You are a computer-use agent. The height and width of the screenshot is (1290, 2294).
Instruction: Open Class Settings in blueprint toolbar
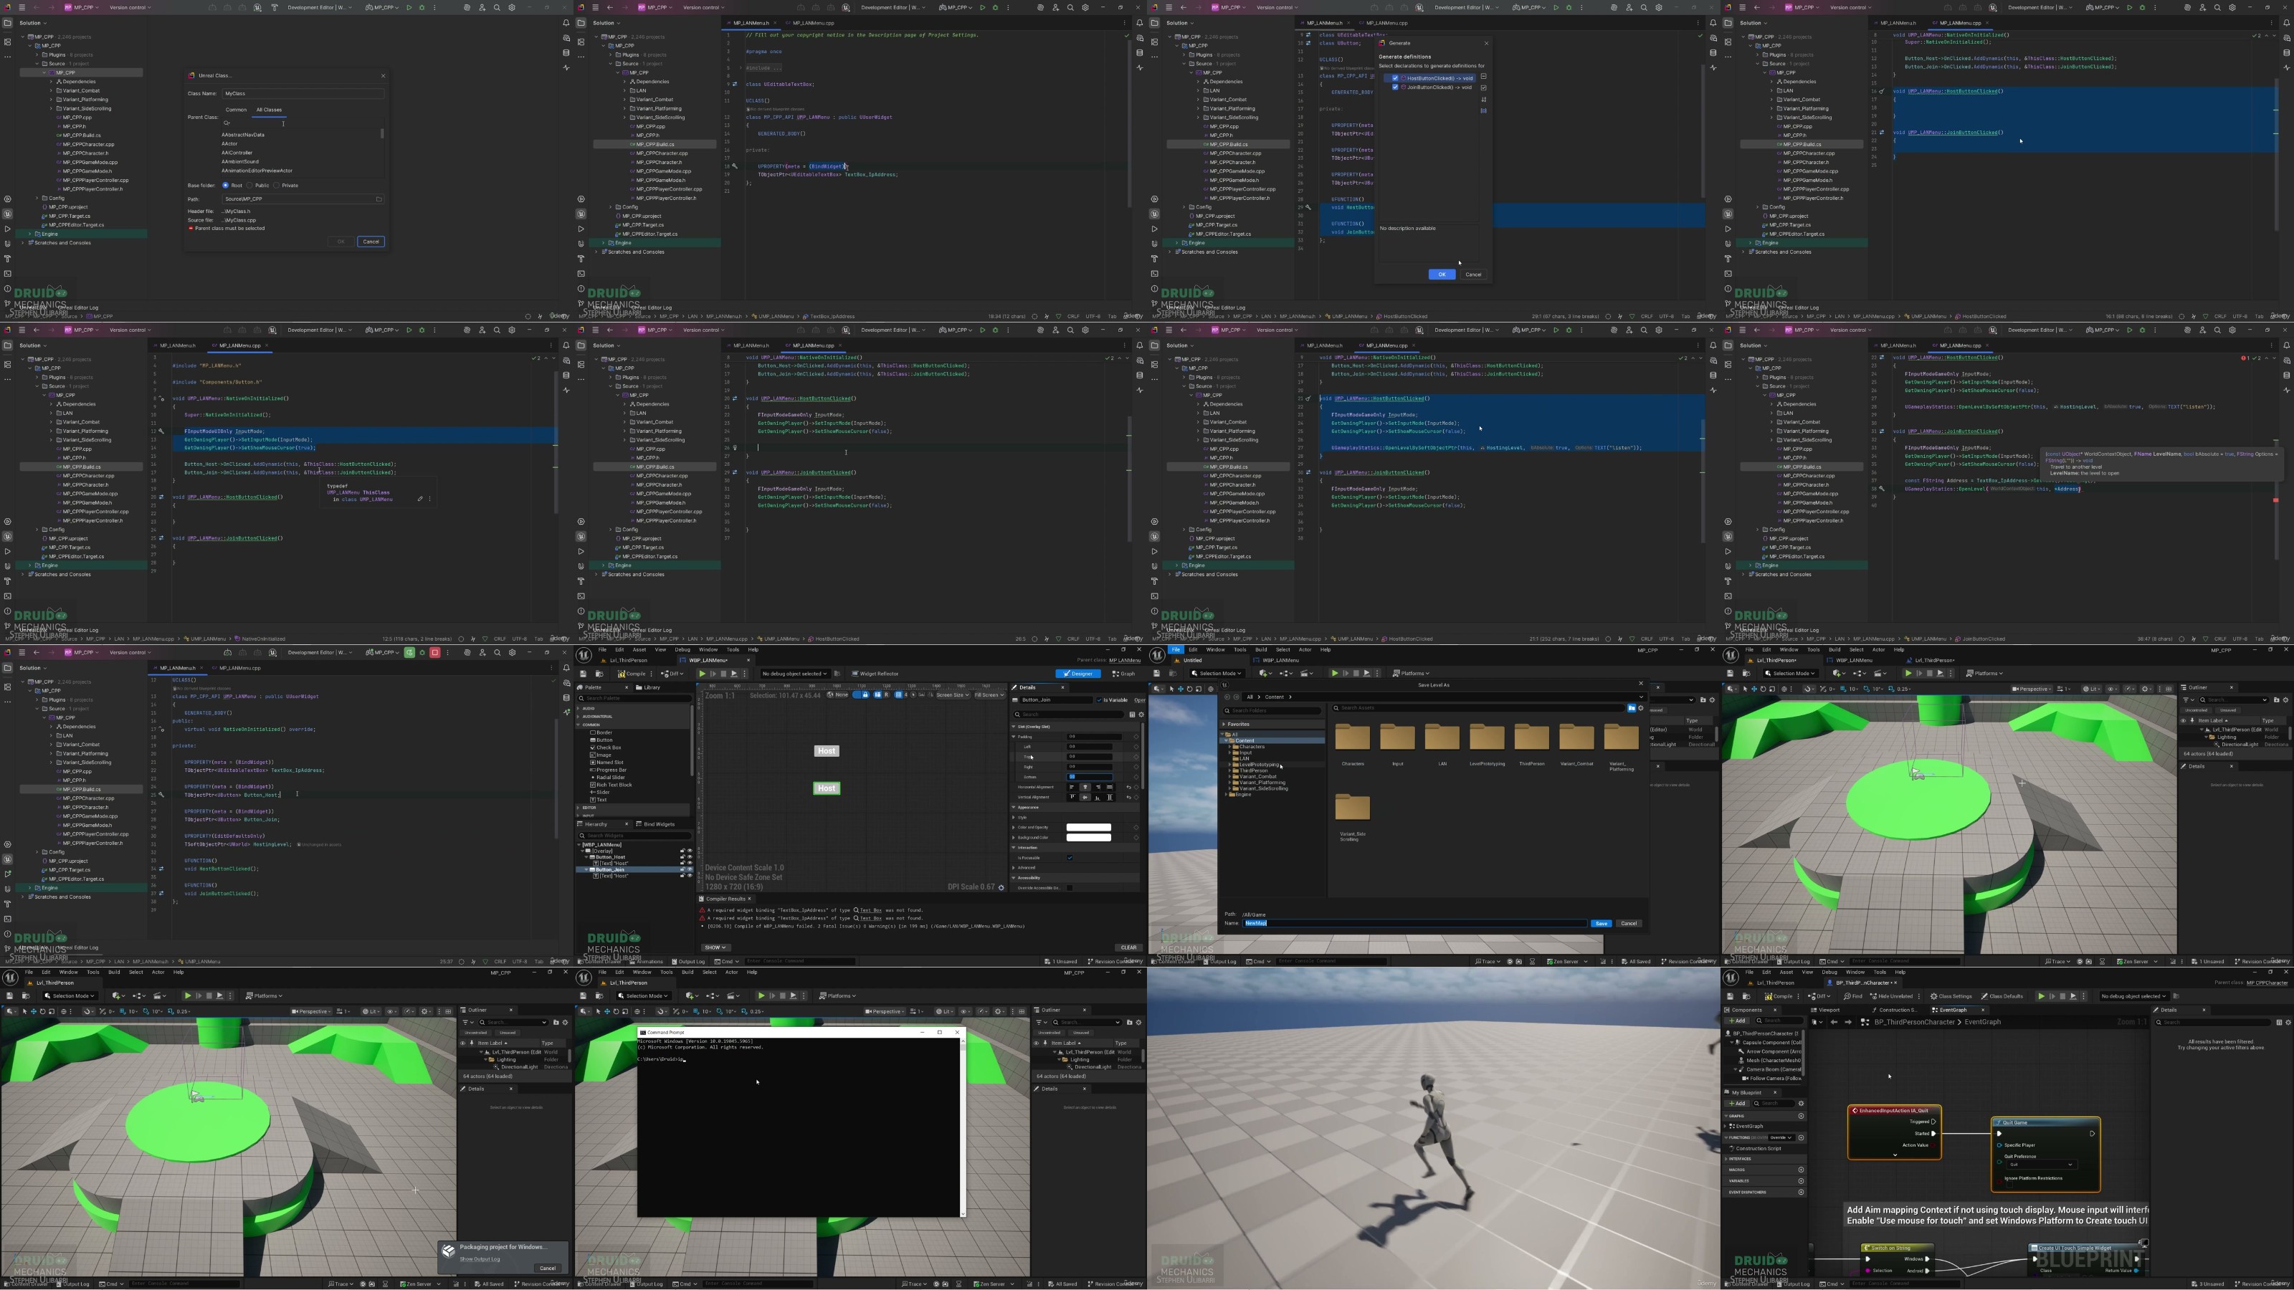pyautogui.click(x=1951, y=996)
